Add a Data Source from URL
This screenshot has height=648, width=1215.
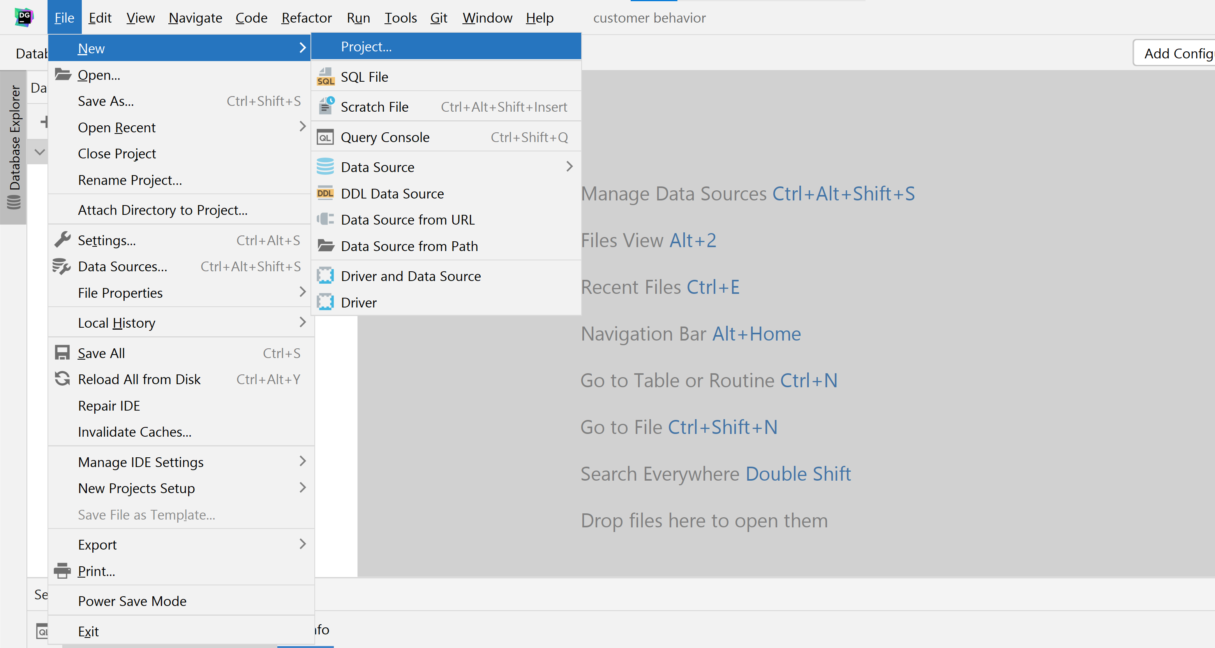tap(407, 219)
